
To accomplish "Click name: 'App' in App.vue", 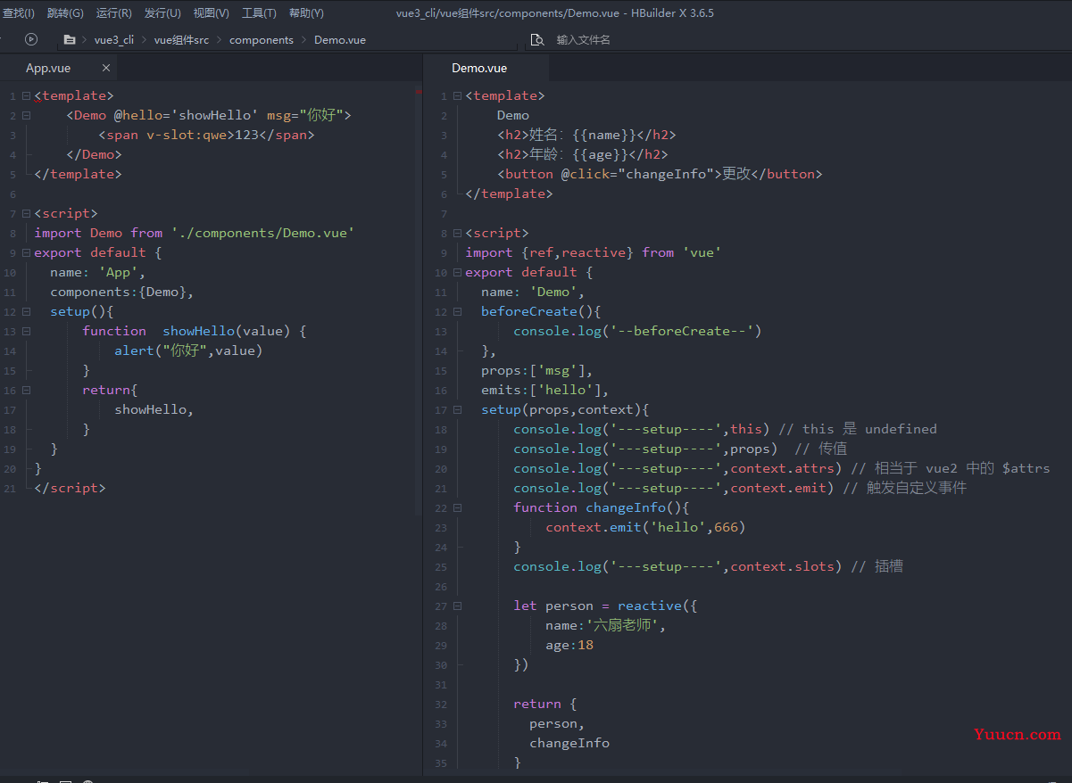I will (98, 272).
